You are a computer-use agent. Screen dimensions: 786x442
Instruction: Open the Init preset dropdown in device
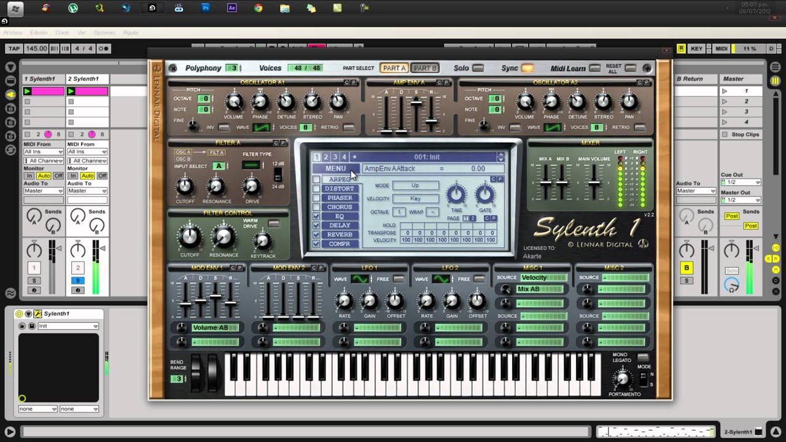(68, 326)
